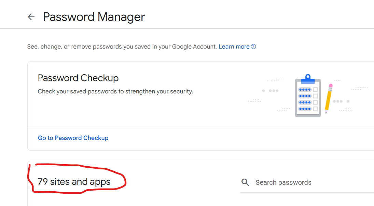
Task: Click the 'Check your saved passwords' description text
Action: (115, 91)
